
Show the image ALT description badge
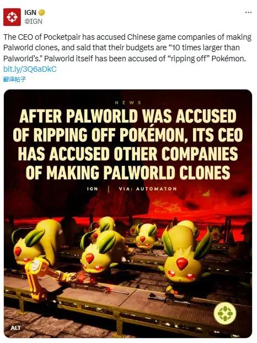[x=16, y=328]
